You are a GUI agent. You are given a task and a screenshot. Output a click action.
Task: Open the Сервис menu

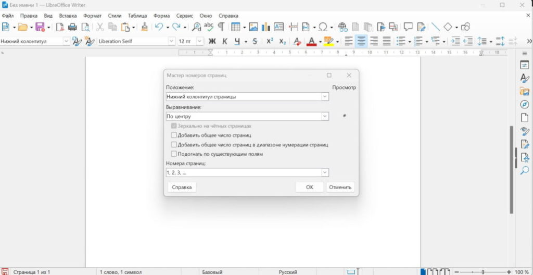click(x=185, y=16)
